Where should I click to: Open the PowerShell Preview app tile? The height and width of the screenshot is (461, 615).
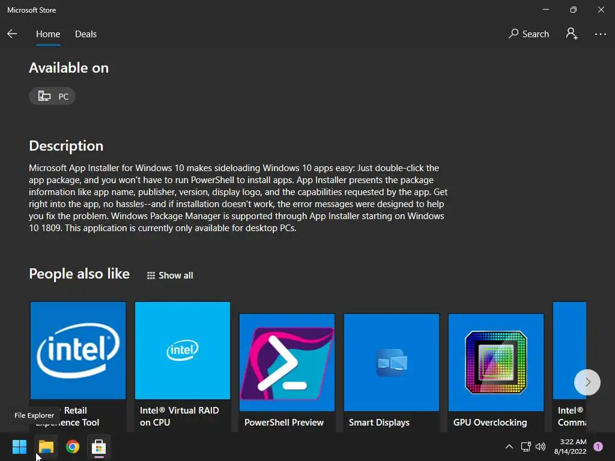click(286, 372)
